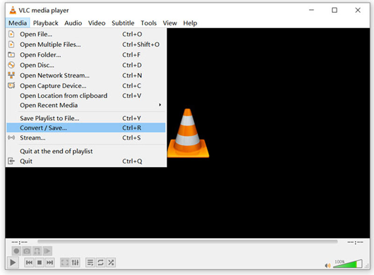The width and height of the screenshot is (374, 275).
Task: Choose Open Network Stream
Action: 54,75
